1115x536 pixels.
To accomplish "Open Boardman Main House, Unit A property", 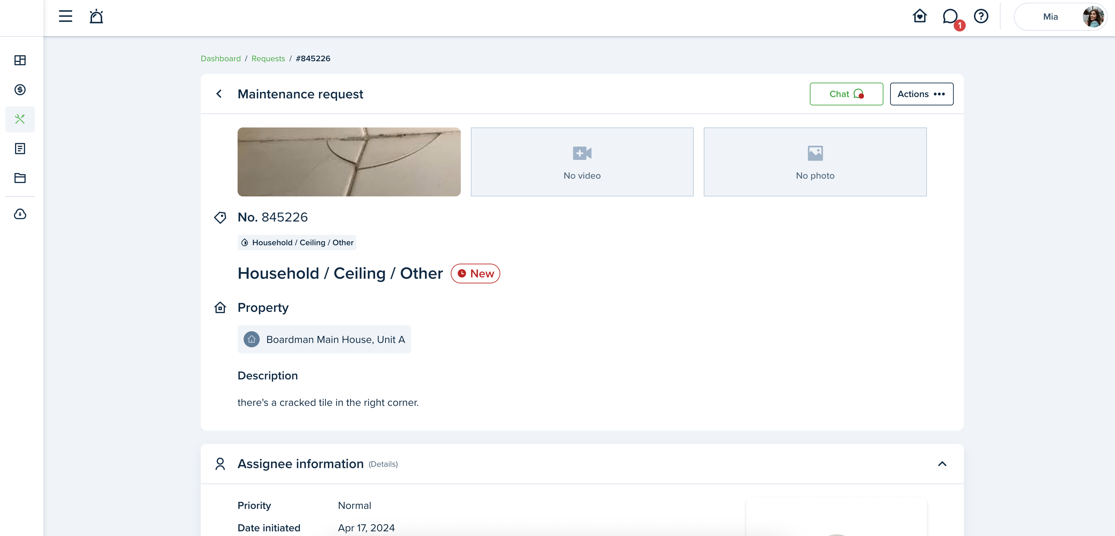I will [324, 339].
